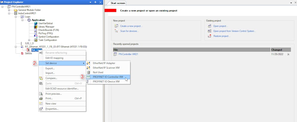The width and height of the screenshot is (297, 122).
Task: Click the Scan for devices... link
Action: [x=129, y=31]
